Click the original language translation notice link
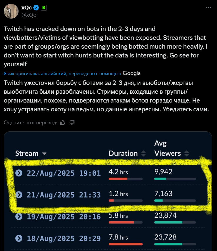 click(x=62, y=73)
